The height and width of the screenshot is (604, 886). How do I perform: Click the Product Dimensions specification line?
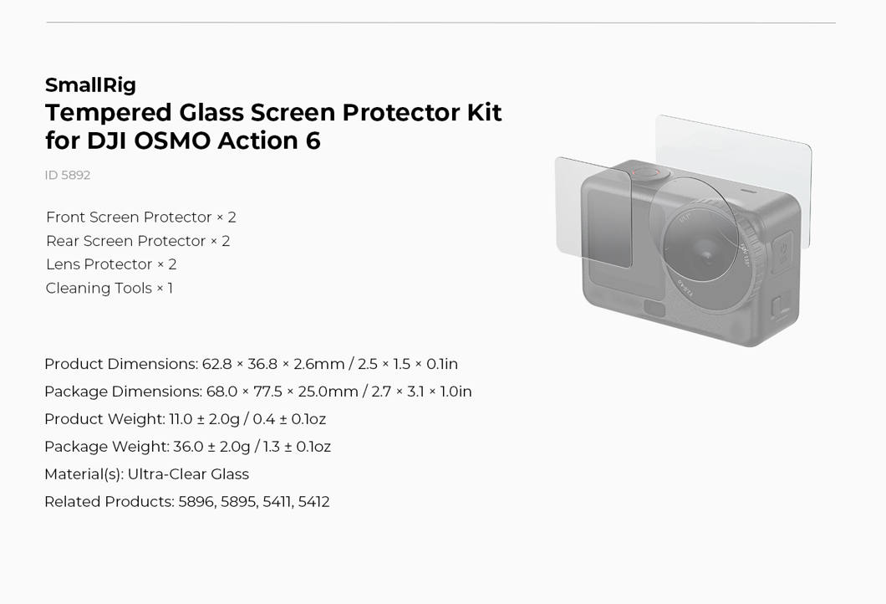point(251,364)
